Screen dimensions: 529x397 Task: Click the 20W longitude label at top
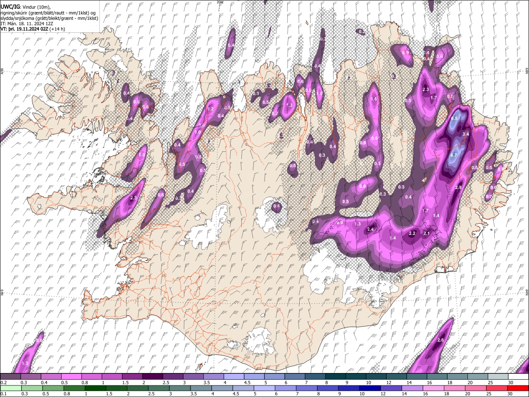coord(220,2)
